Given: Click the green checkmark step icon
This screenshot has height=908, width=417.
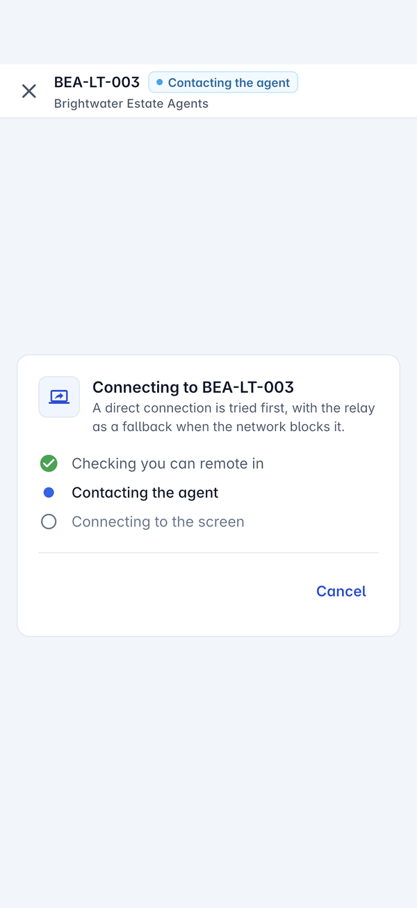Looking at the screenshot, I should coord(49,463).
